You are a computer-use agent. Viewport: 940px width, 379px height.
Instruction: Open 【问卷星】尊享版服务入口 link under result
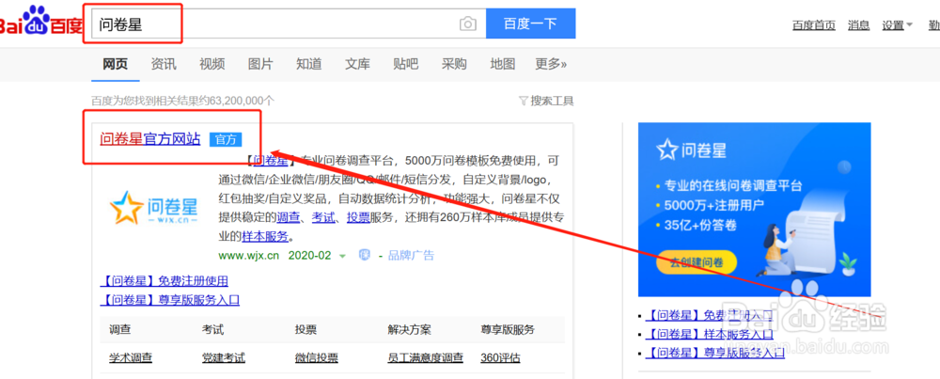click(170, 300)
